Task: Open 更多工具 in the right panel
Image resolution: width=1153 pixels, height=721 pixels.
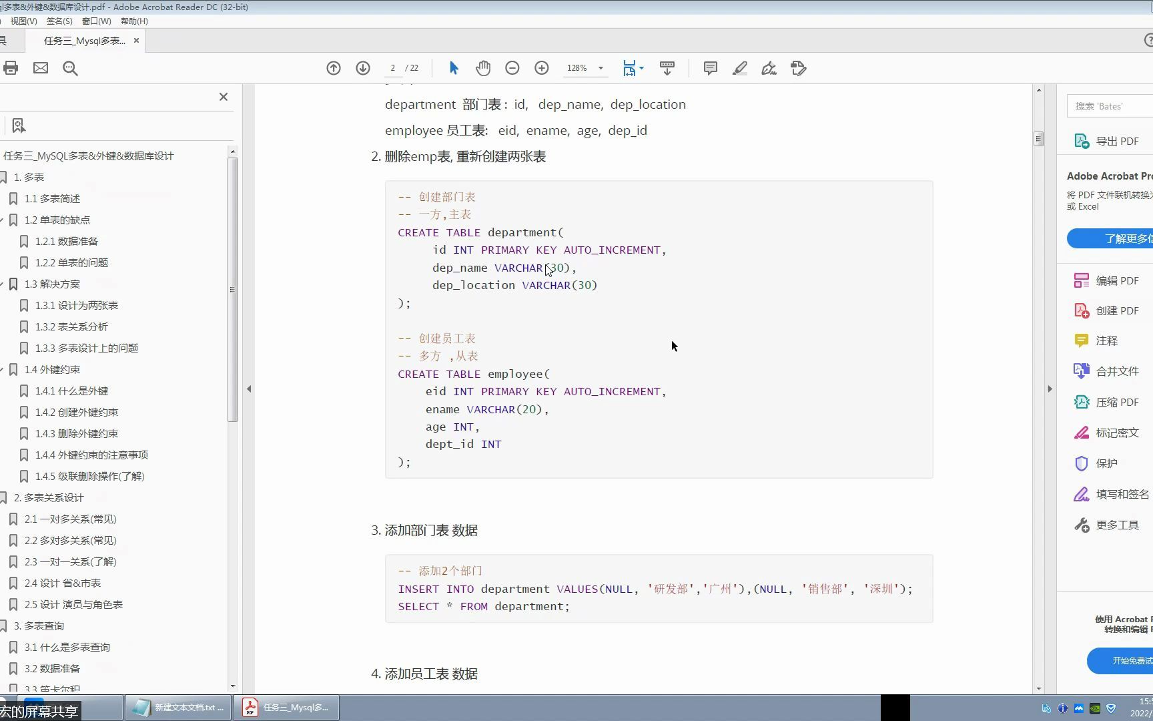Action: 1108,525
